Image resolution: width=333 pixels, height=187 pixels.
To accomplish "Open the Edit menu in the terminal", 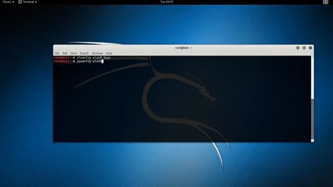I will (65, 53).
